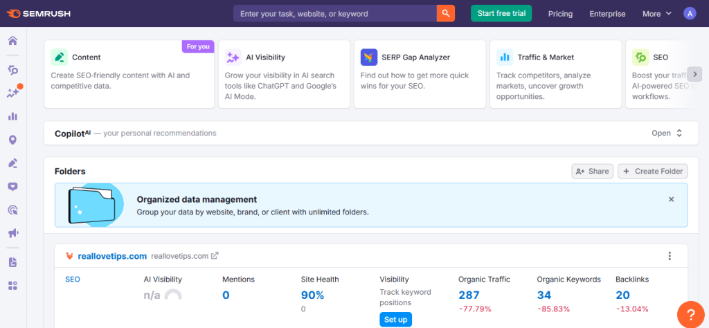Open Site Health value 90%

[313, 295]
